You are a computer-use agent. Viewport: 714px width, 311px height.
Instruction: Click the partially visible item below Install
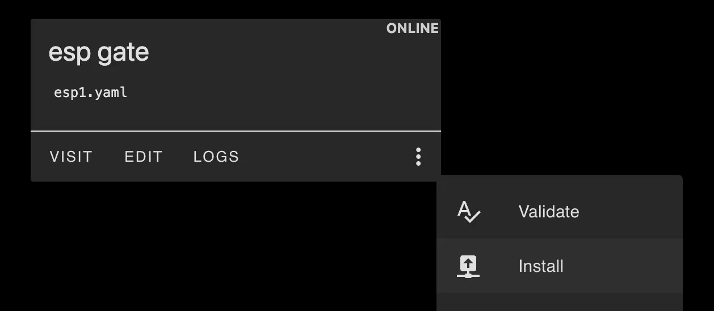[559, 302]
